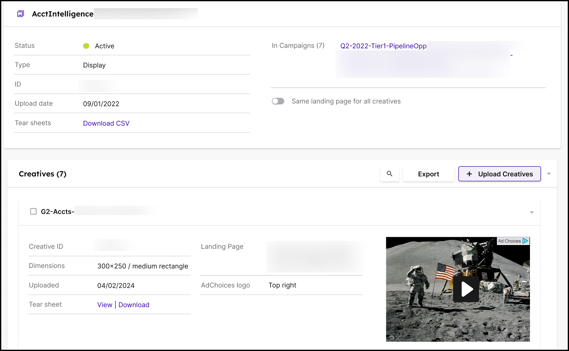Select the G2-Accts creative checkbox

pyautogui.click(x=33, y=211)
